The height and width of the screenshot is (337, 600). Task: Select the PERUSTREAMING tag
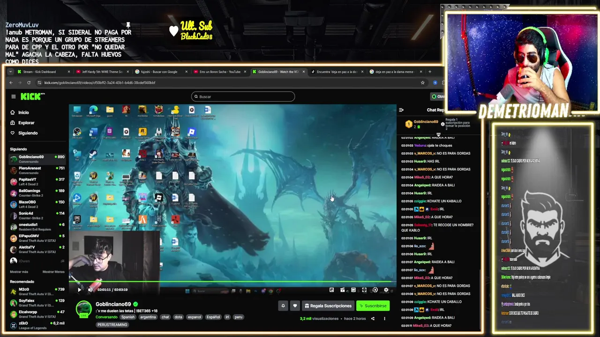tap(112, 324)
